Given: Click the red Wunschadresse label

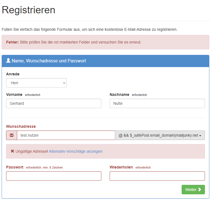Looking at the screenshot, I should coord(21,126).
